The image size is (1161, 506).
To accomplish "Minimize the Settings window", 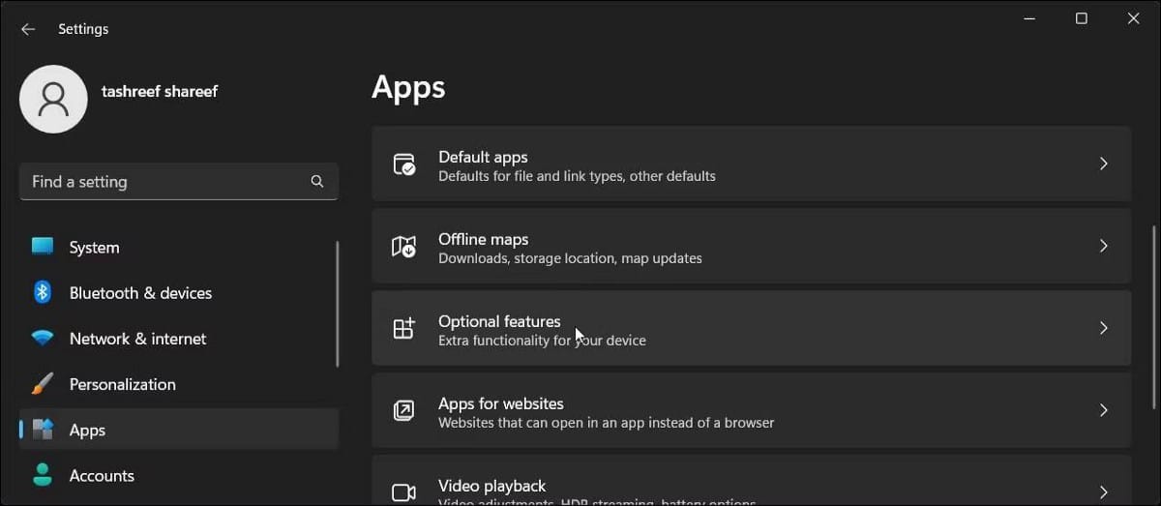I will 1029,18.
